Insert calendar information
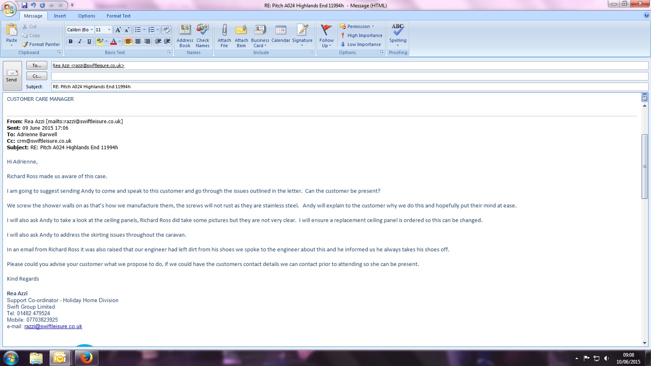651x366 pixels. pyautogui.click(x=281, y=33)
